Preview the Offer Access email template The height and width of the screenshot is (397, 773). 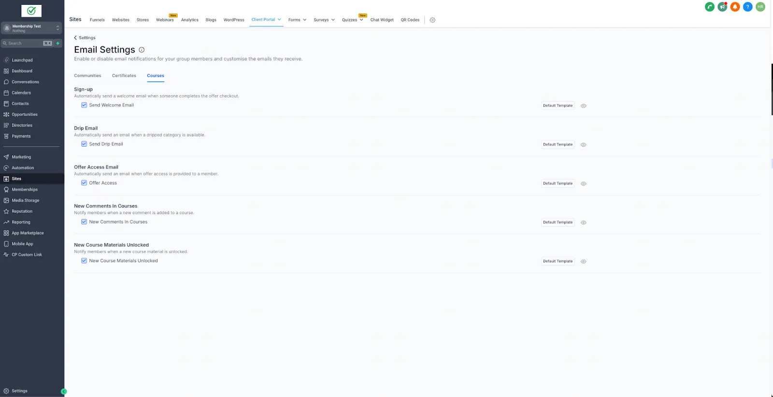(x=583, y=184)
